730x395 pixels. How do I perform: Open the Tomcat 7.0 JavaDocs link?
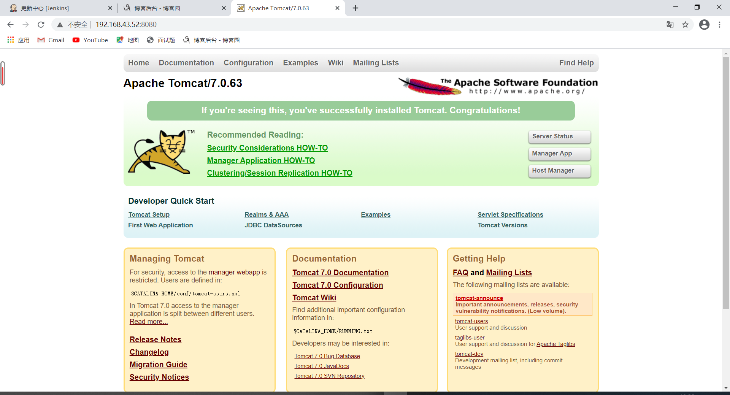(x=322, y=366)
